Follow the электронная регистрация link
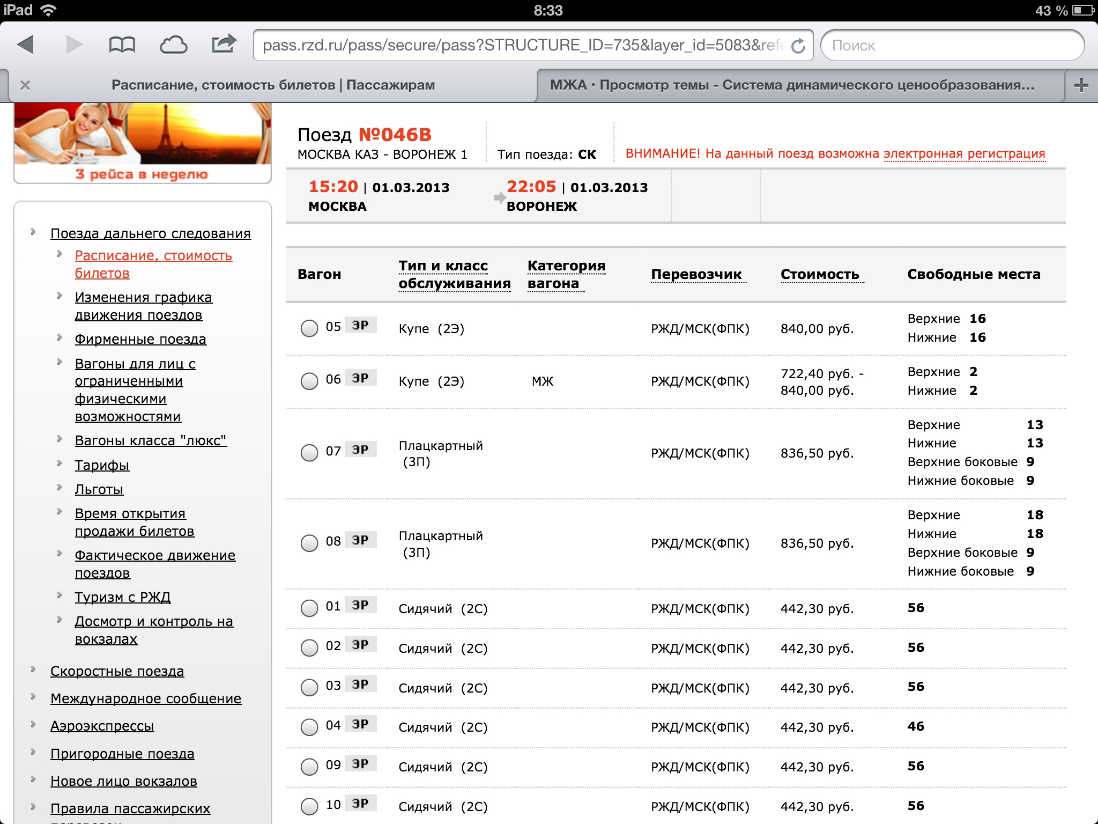The height and width of the screenshot is (824, 1098). coord(964,154)
